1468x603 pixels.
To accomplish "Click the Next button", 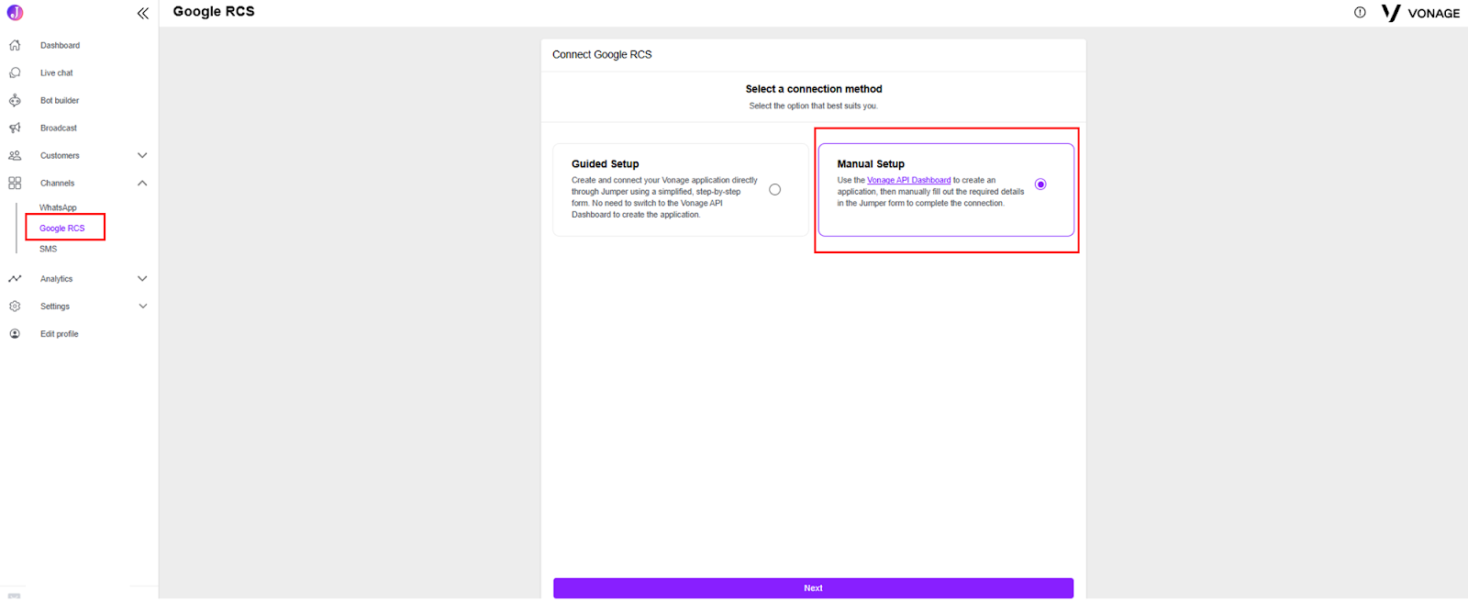I will pyautogui.click(x=813, y=587).
